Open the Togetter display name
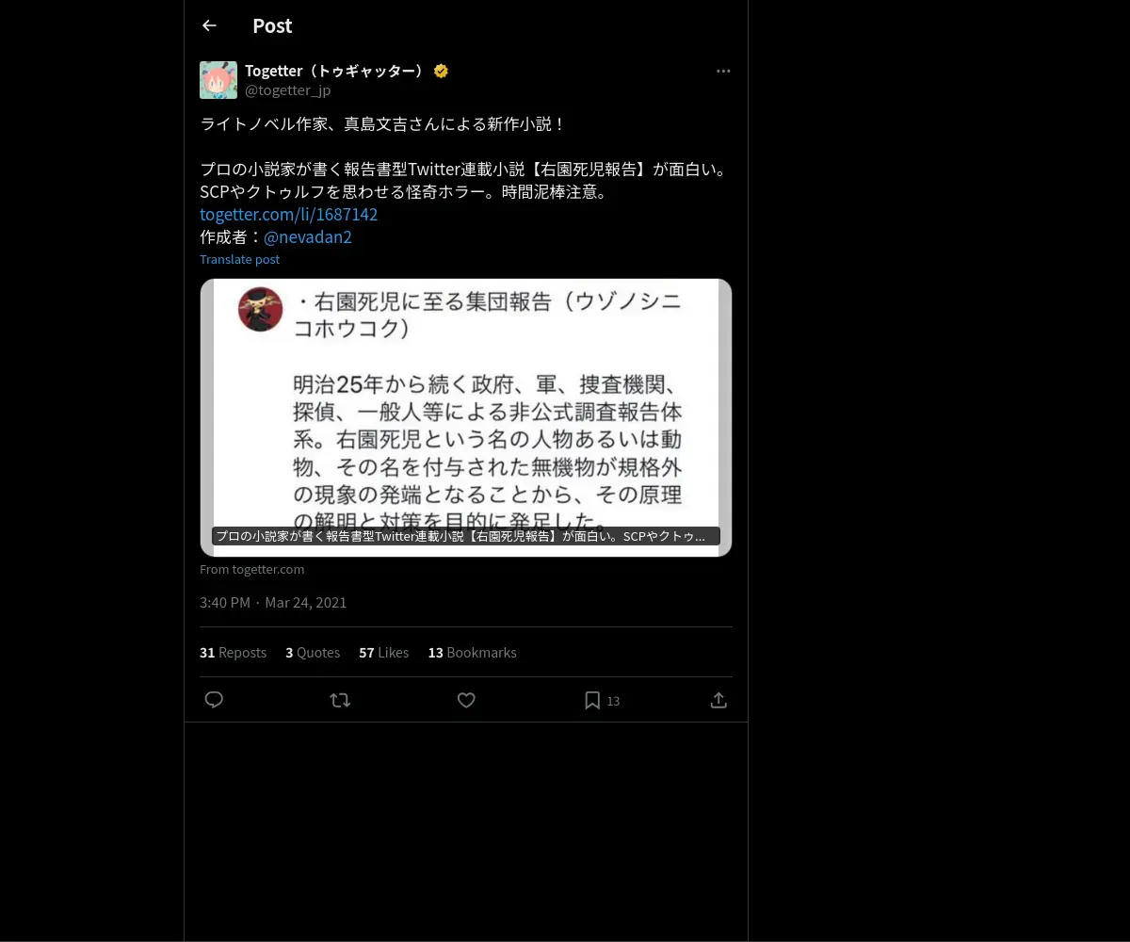The height and width of the screenshot is (942, 1130). point(335,71)
